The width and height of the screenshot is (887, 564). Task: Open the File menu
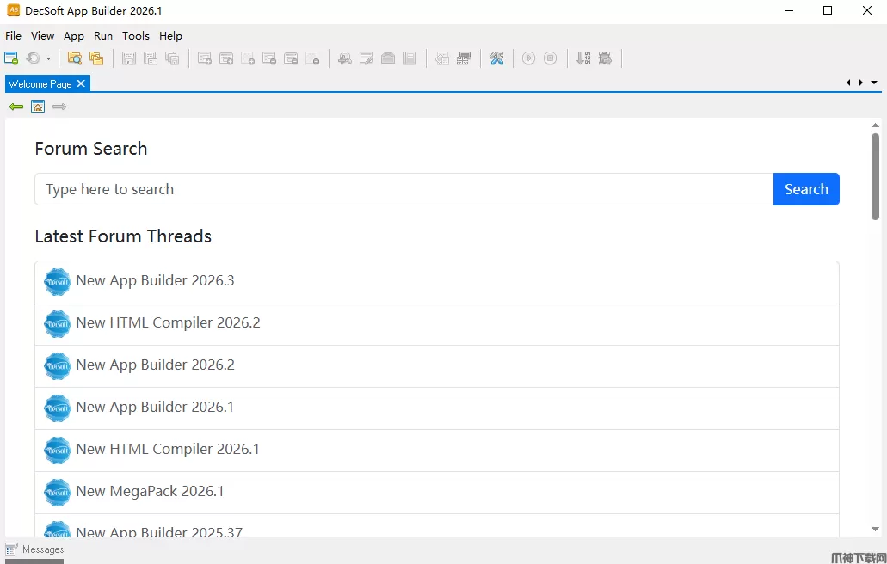pyautogui.click(x=13, y=35)
